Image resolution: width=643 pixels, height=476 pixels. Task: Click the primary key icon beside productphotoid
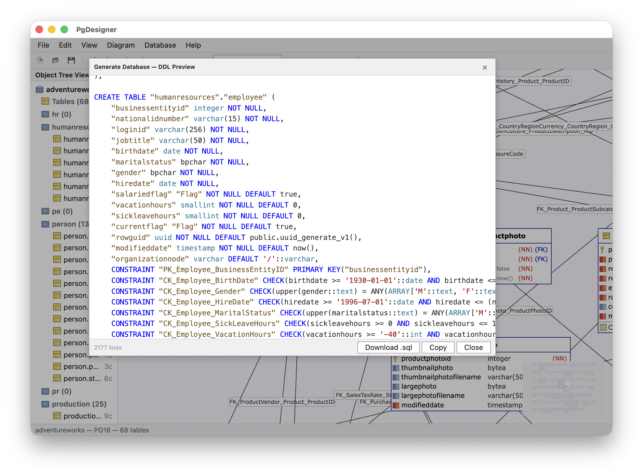click(x=395, y=358)
